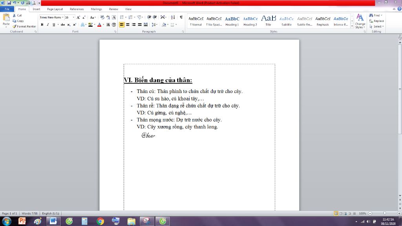Click the vertical scrollbar of the document
Screen dimensions: 402x226
[400, 90]
